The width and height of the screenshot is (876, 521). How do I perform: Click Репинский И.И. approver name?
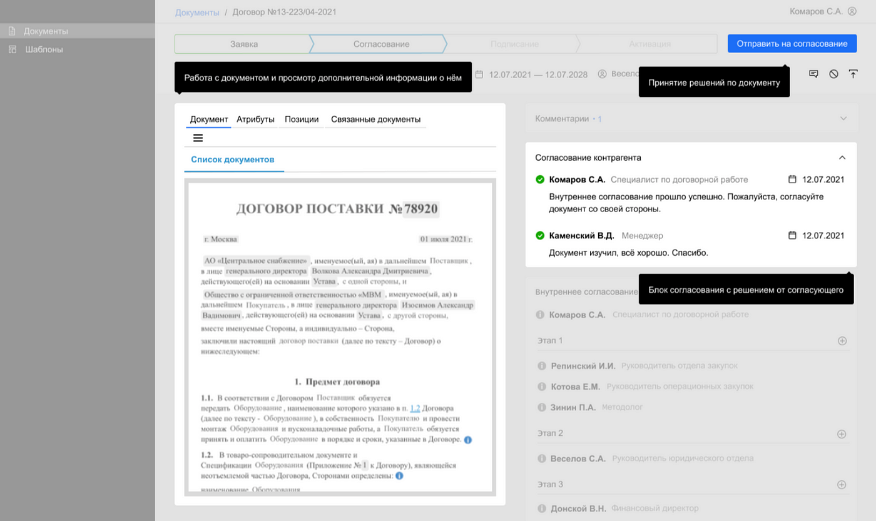[x=583, y=366]
